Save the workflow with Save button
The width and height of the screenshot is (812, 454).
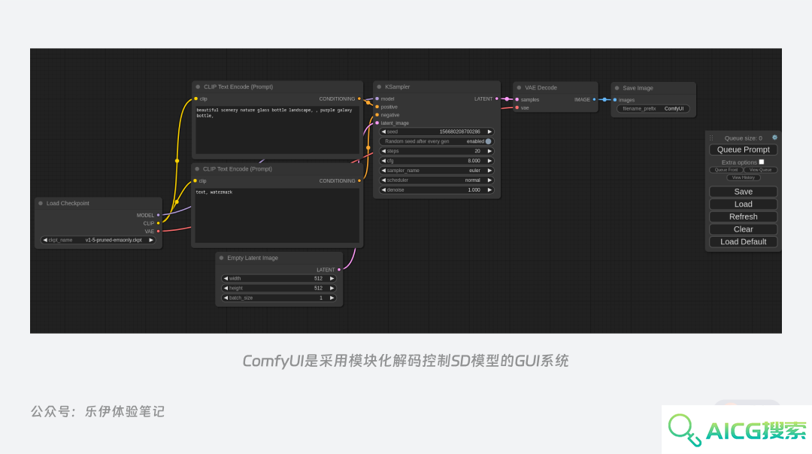click(x=743, y=192)
